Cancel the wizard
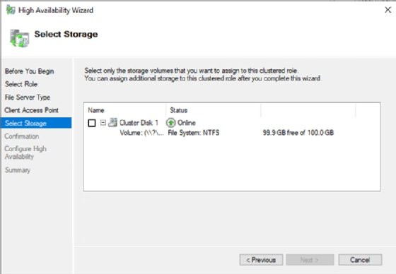This screenshot has height=274, width=396. (360, 260)
